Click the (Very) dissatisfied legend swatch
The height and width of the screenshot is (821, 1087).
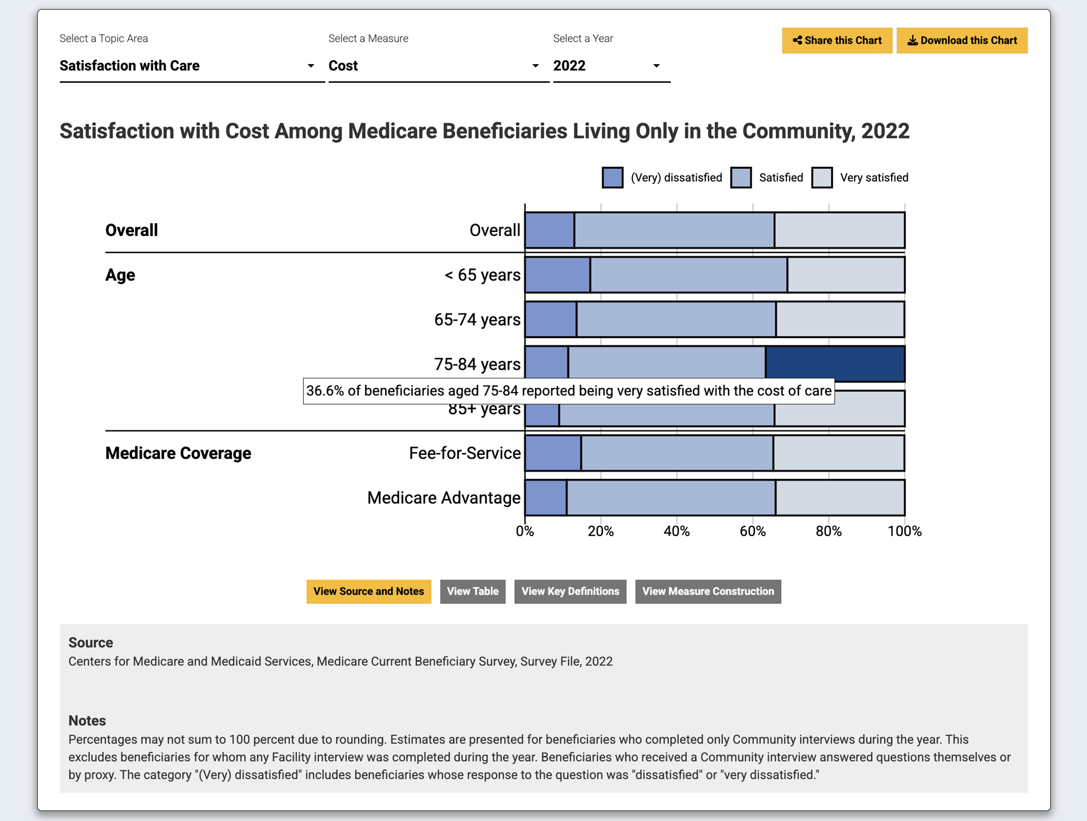[612, 177]
